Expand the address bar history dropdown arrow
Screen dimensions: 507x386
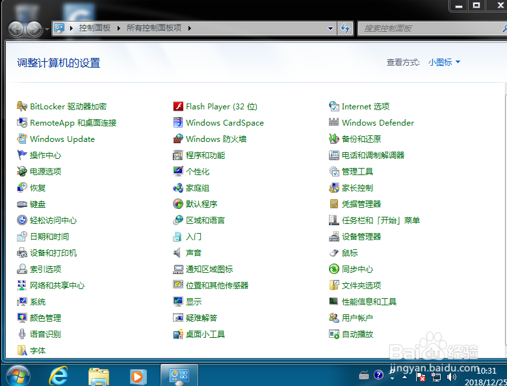(x=330, y=29)
